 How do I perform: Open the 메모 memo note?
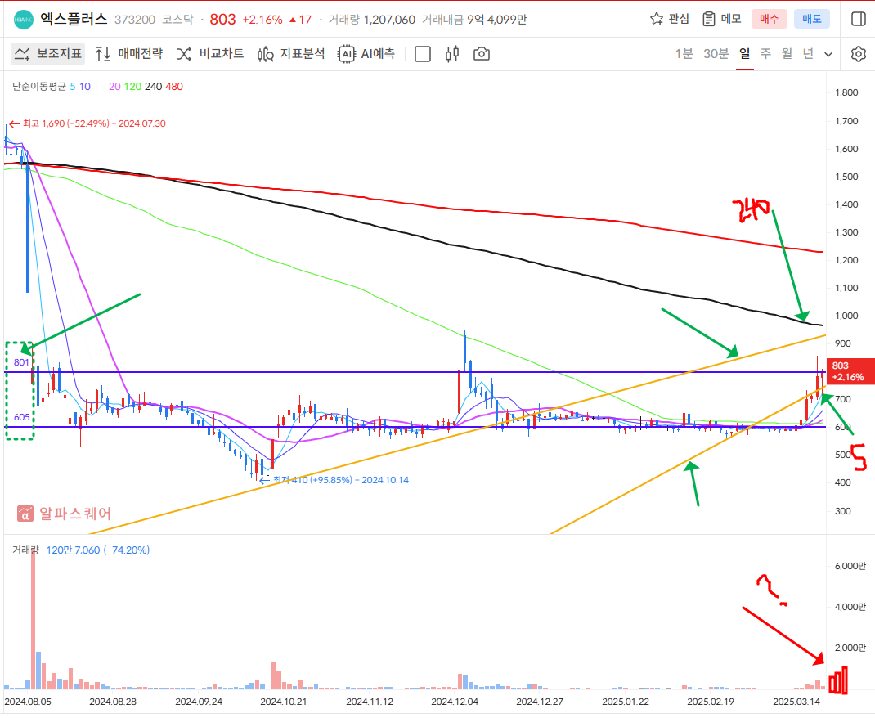pyautogui.click(x=721, y=19)
